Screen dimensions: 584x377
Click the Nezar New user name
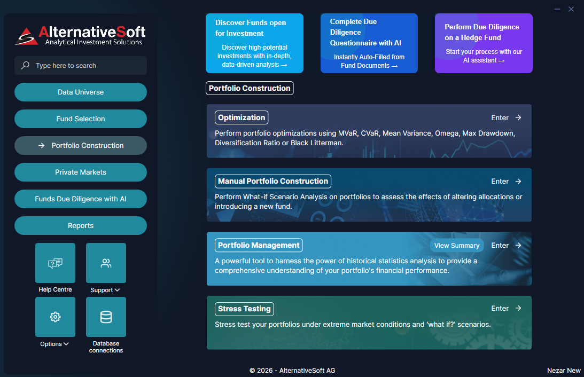click(564, 370)
